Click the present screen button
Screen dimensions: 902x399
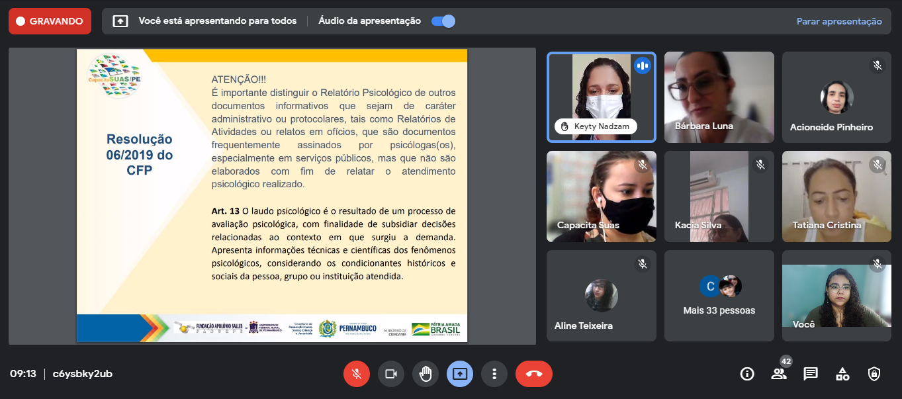pyautogui.click(x=460, y=374)
